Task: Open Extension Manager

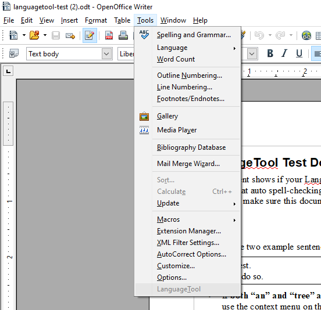Action: tap(187, 231)
